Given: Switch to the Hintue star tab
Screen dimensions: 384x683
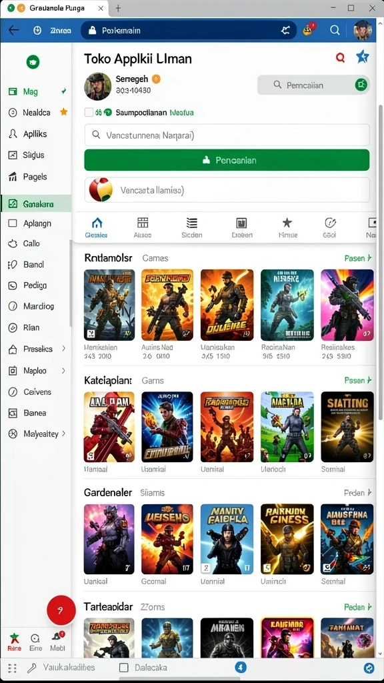Looking at the screenshot, I should [287, 228].
